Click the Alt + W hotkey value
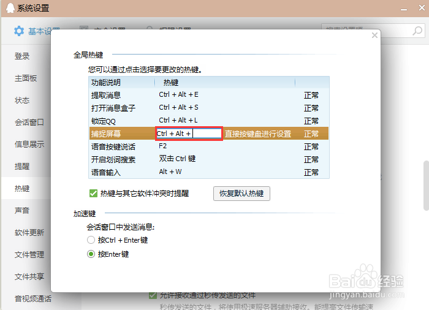This screenshot has width=429, height=310. (170, 172)
